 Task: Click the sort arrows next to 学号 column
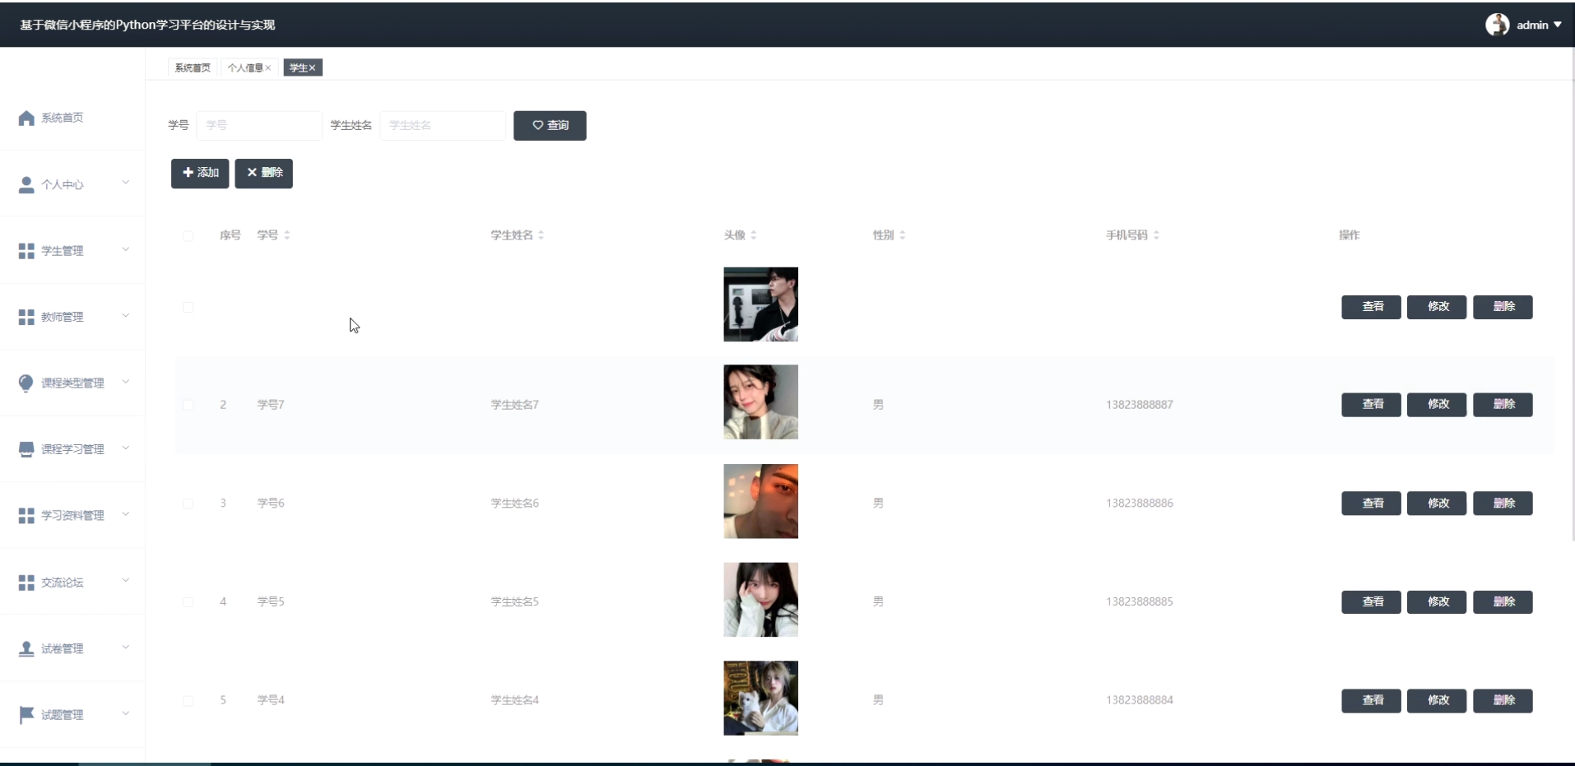(287, 235)
